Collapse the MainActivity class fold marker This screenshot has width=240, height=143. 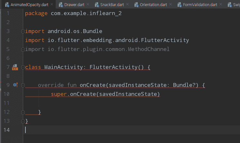tap(23, 67)
